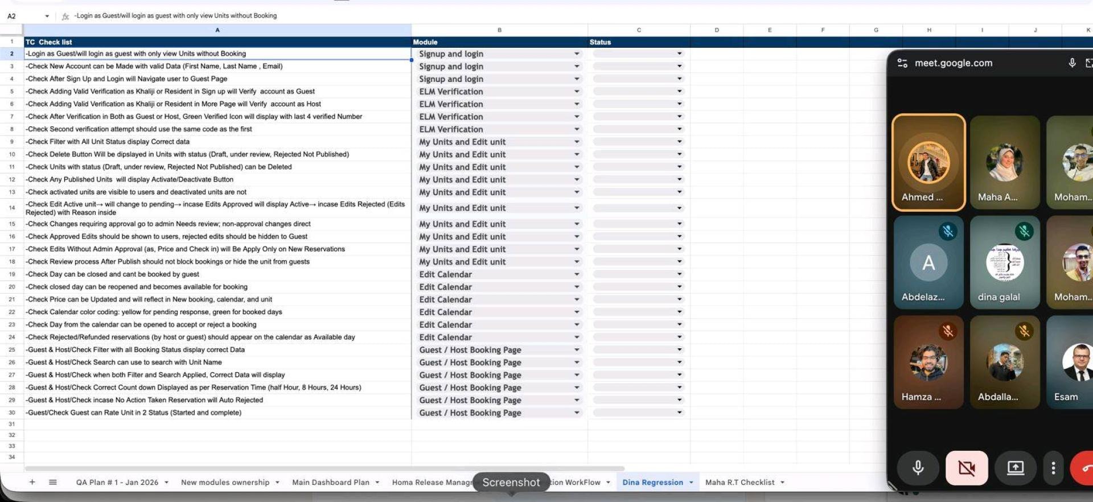Open Status dropdown in row 2
The width and height of the screenshot is (1093, 502).
tap(679, 54)
